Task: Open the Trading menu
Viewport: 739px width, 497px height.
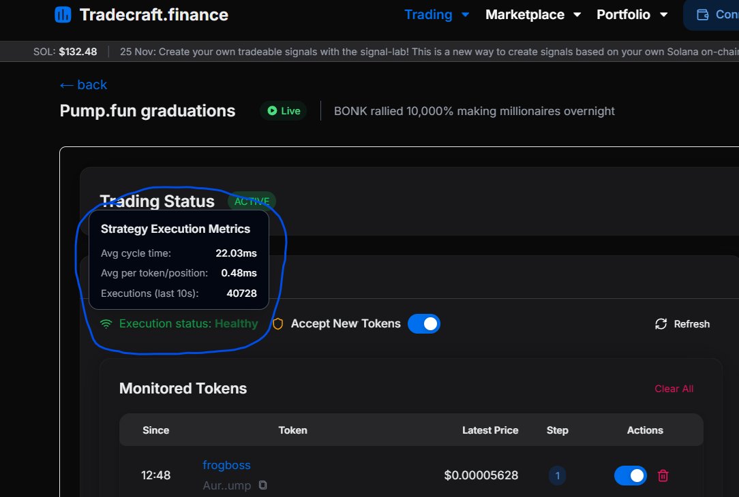Action: (x=428, y=14)
